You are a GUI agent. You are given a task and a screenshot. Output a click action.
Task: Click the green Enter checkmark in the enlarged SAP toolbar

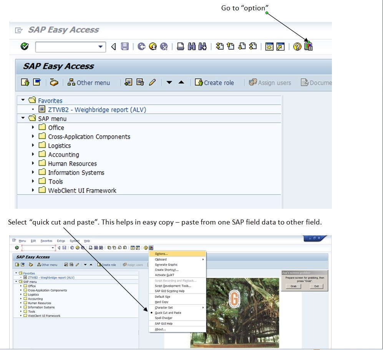click(x=25, y=46)
